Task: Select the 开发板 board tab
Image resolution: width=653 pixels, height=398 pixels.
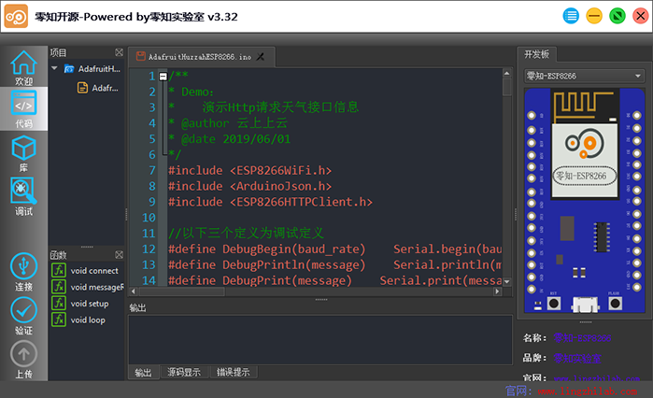Action: pos(536,54)
